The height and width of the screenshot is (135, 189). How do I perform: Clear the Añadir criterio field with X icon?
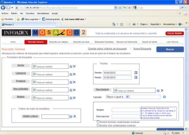(x=74, y=116)
